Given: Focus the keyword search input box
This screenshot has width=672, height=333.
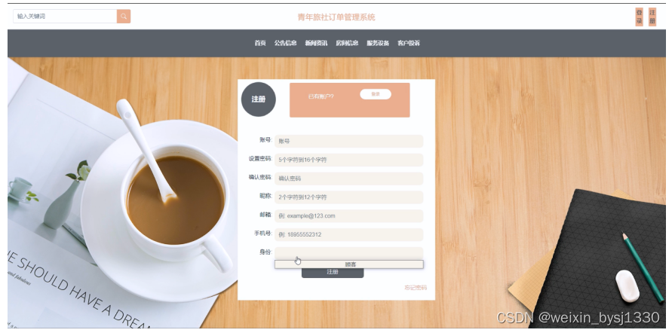Looking at the screenshot, I should pyautogui.click(x=65, y=17).
